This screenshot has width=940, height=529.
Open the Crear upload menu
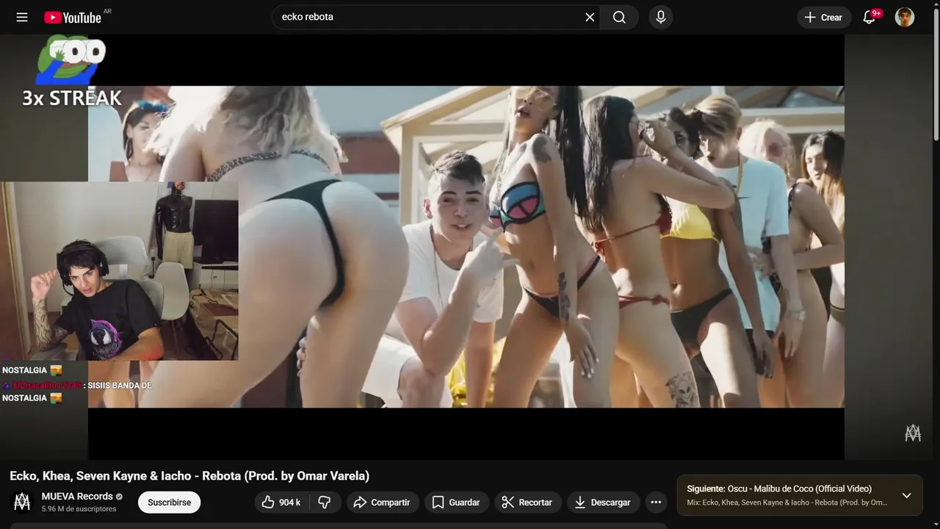coord(824,17)
